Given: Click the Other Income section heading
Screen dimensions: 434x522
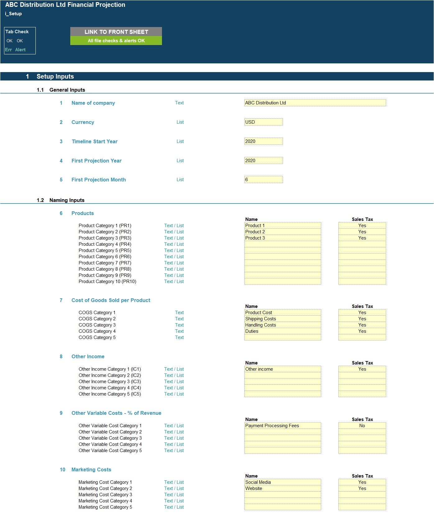Looking at the screenshot, I should (x=88, y=356).
